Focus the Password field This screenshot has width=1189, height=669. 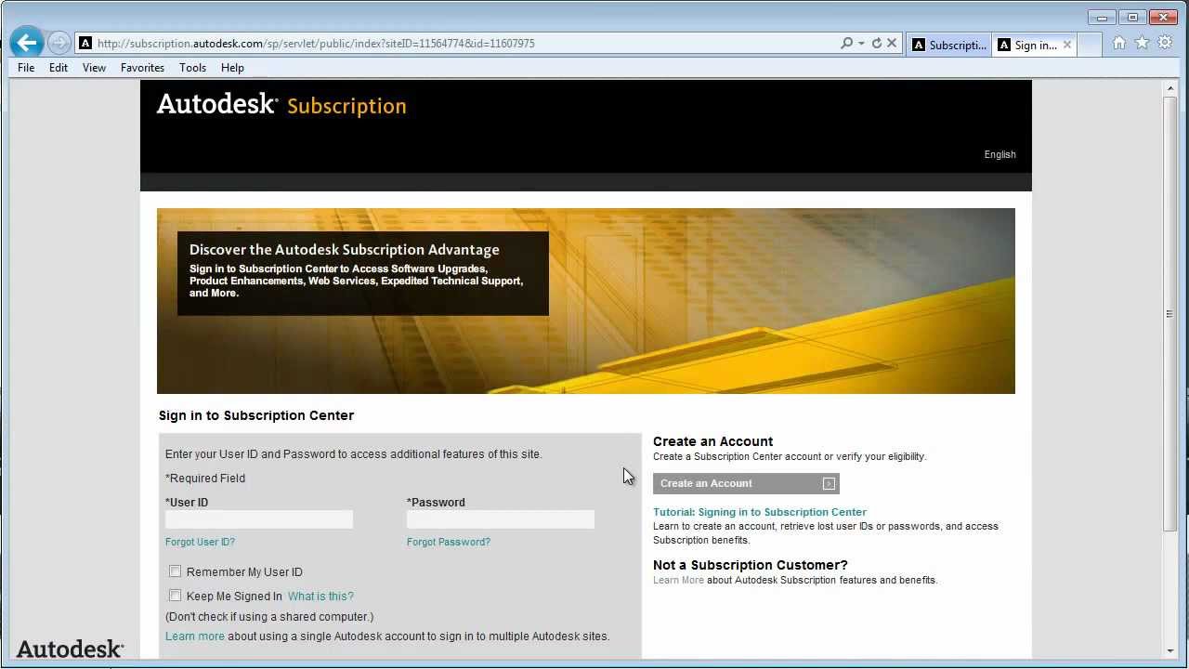(501, 519)
